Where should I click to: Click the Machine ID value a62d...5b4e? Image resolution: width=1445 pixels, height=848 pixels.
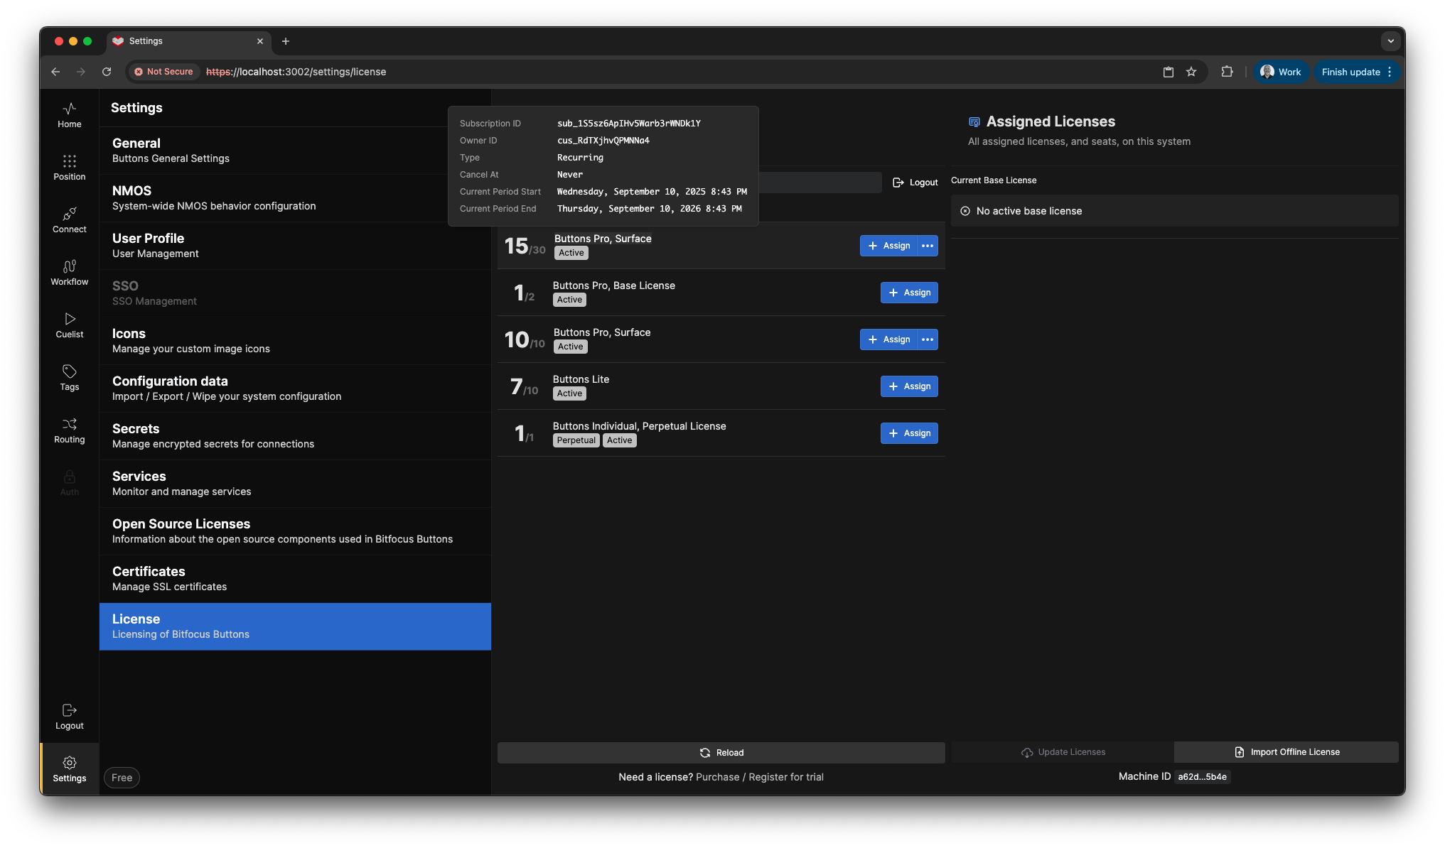(x=1202, y=777)
